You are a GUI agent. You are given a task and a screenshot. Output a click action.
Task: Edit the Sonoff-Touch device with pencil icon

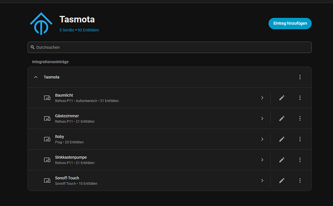[282, 180]
